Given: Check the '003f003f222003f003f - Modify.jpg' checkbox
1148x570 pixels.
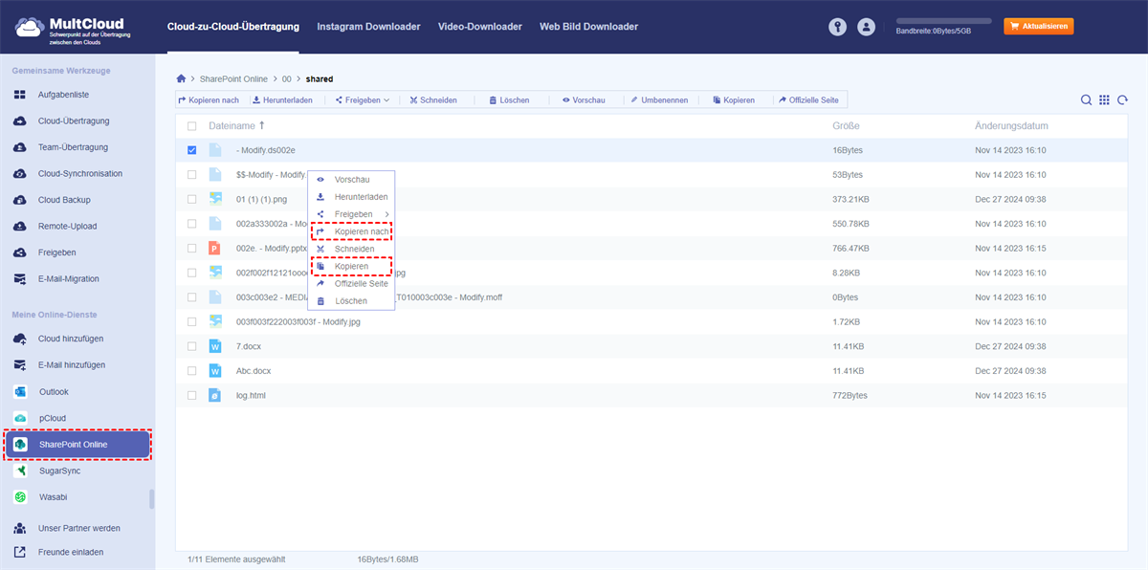Looking at the screenshot, I should click(192, 321).
